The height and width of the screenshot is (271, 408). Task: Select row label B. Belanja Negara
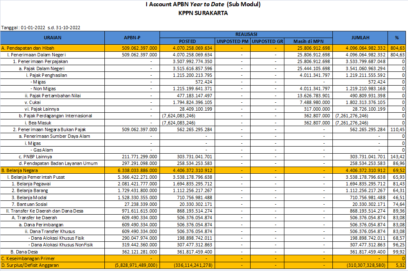click(x=20, y=171)
